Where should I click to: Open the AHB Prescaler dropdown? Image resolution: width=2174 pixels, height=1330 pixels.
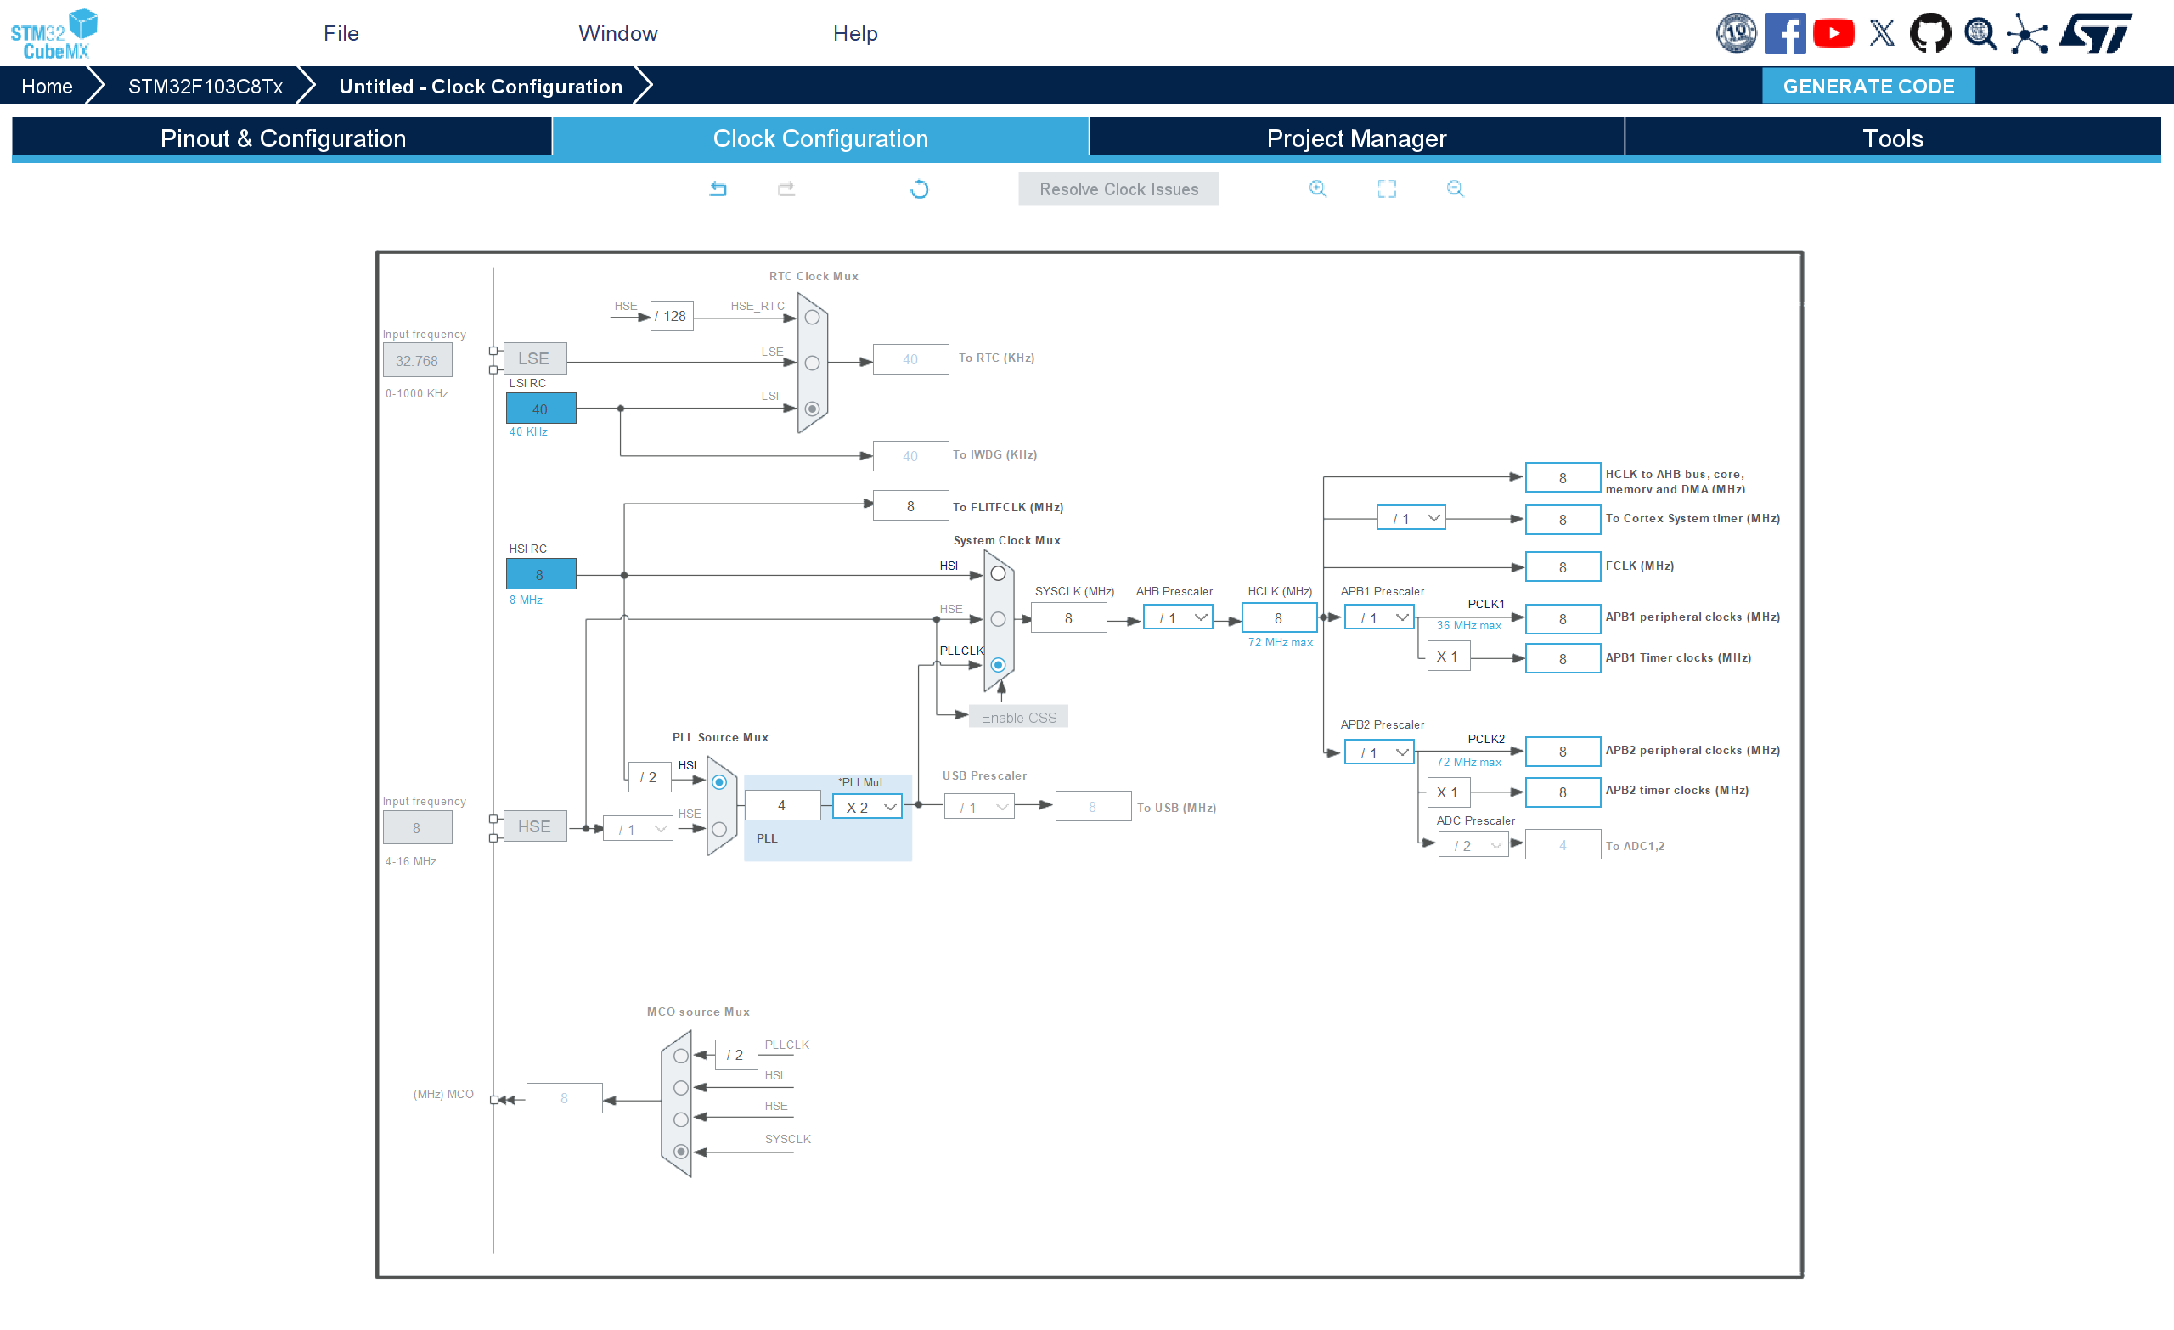pyautogui.click(x=1177, y=617)
